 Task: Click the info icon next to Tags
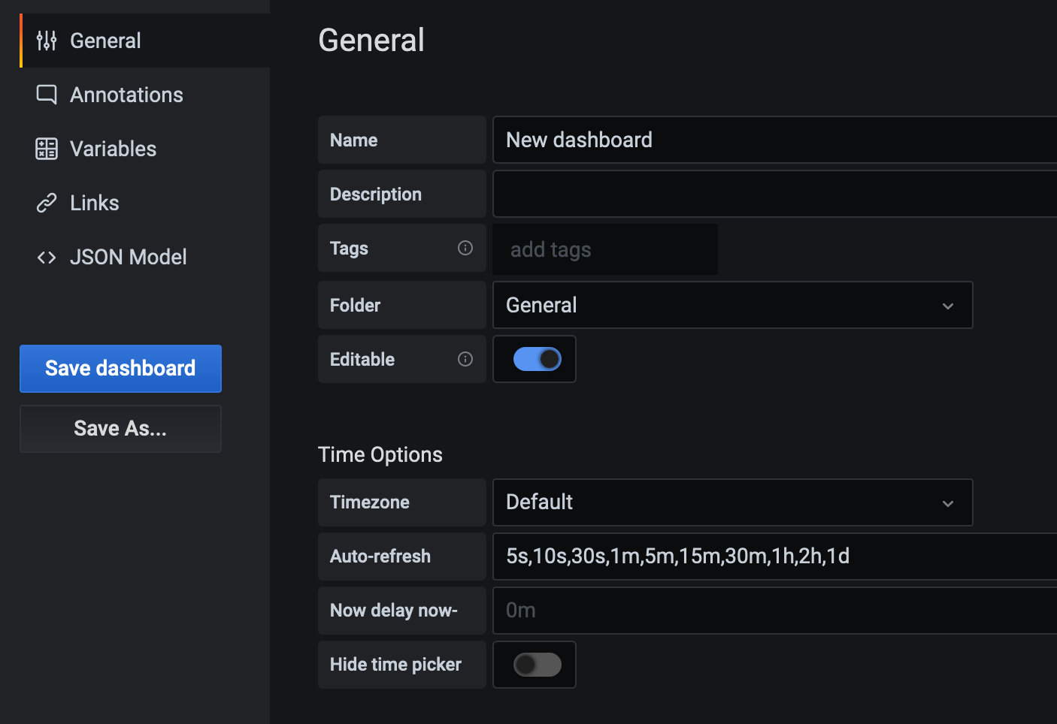point(465,248)
